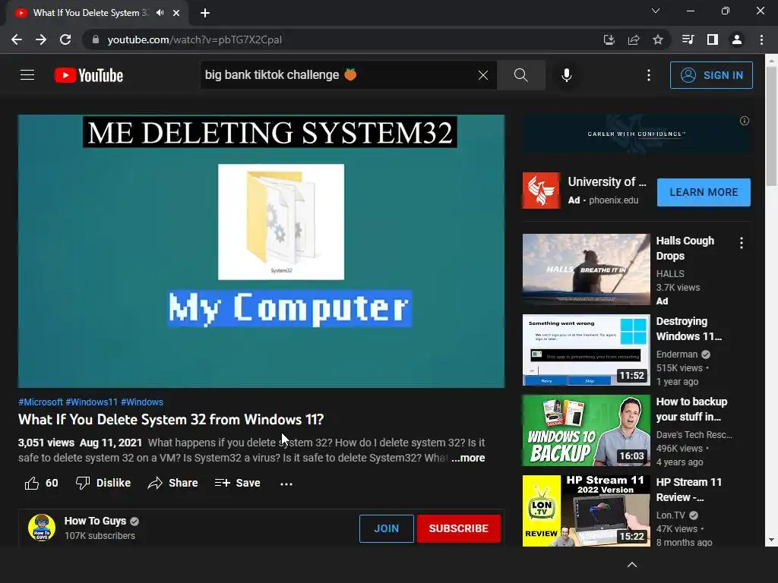Open Halls Cough Drops ad thumbnail
Screen dimensions: 778x583
click(x=586, y=269)
